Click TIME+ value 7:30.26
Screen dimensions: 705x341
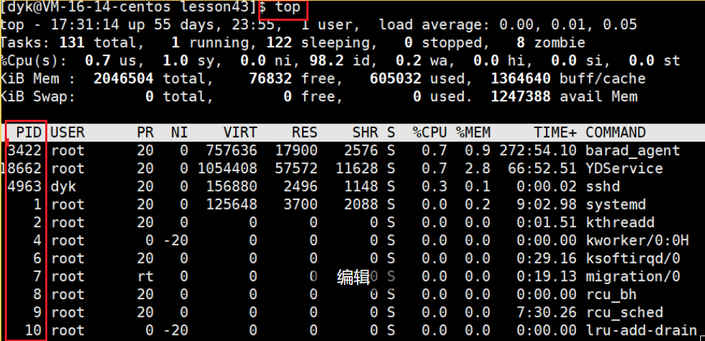pos(546,312)
